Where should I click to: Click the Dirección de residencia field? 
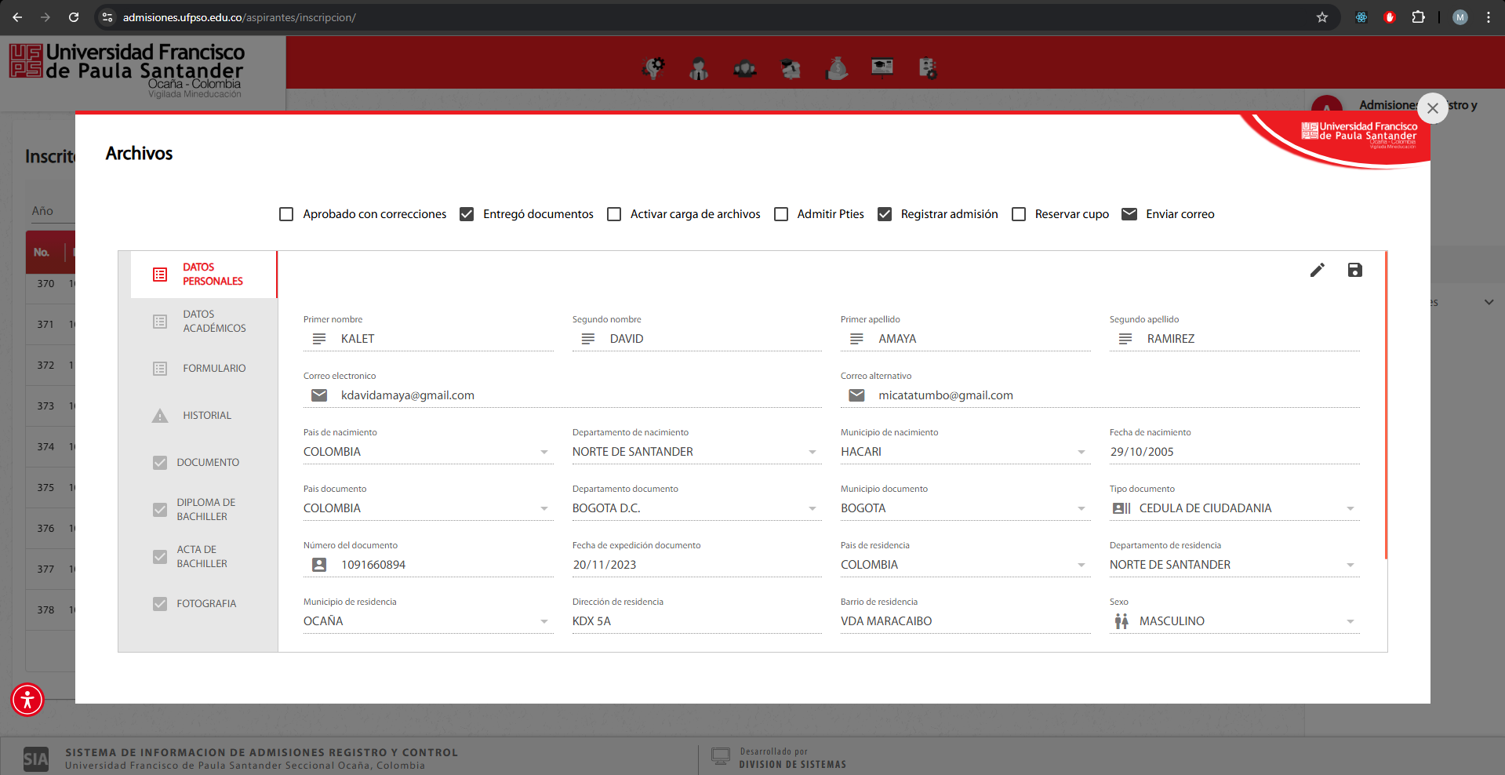click(x=696, y=621)
